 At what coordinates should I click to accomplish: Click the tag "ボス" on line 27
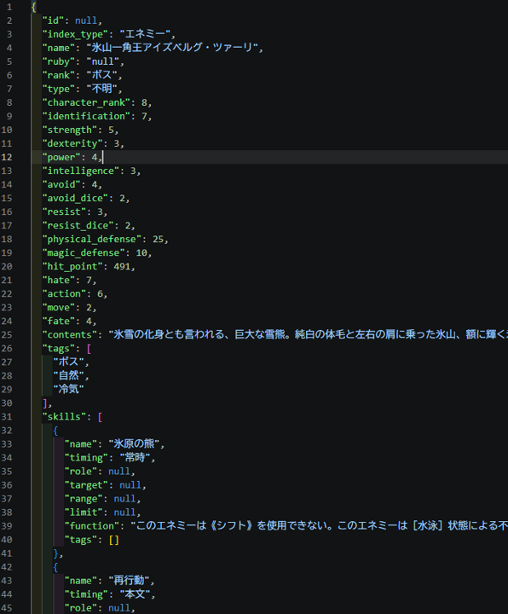coord(68,362)
